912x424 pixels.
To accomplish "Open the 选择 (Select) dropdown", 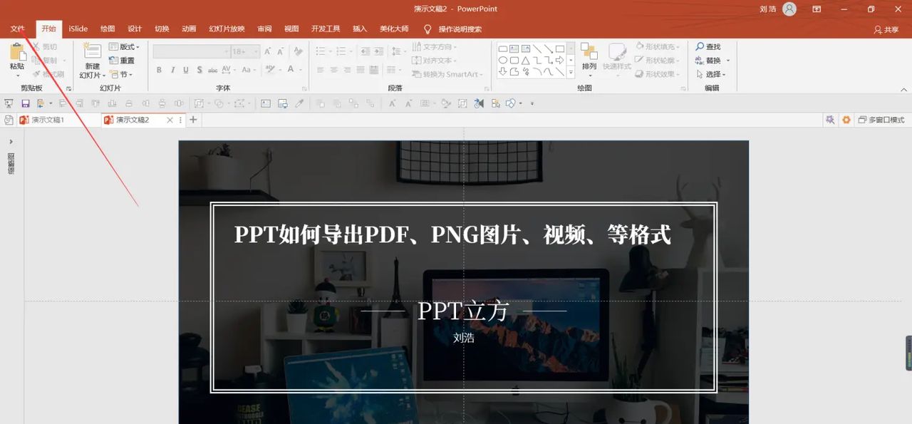I will [710, 74].
